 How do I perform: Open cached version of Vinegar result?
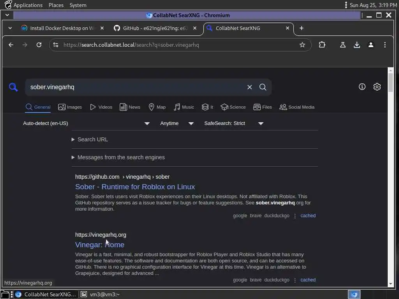308,280
